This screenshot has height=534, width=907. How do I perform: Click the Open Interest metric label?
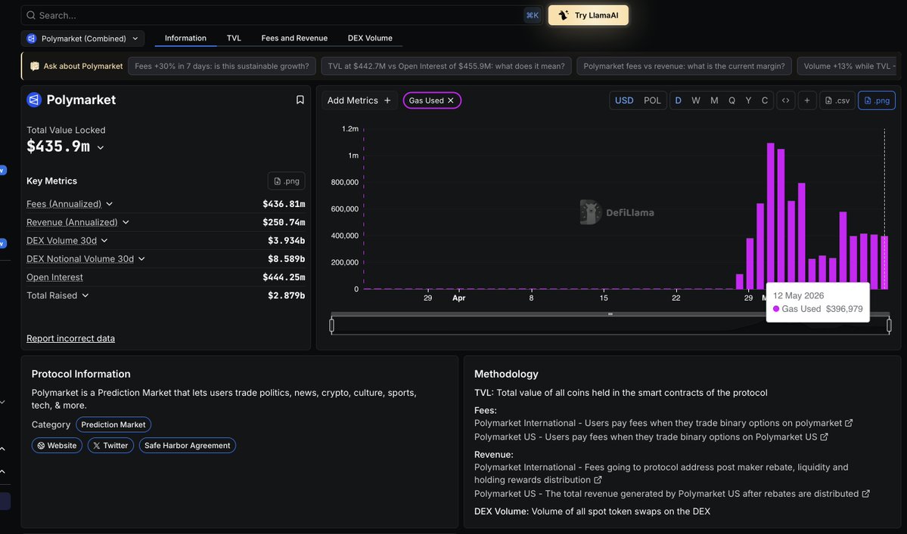click(54, 277)
